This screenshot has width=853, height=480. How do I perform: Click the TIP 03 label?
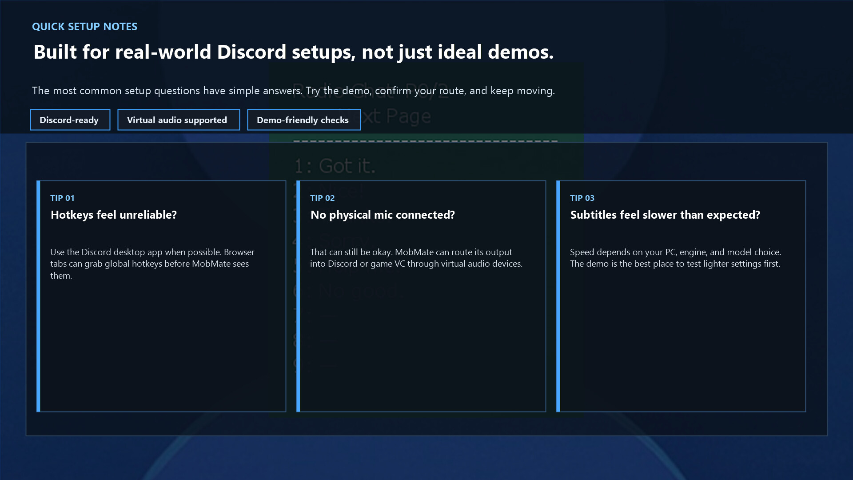[582, 198]
